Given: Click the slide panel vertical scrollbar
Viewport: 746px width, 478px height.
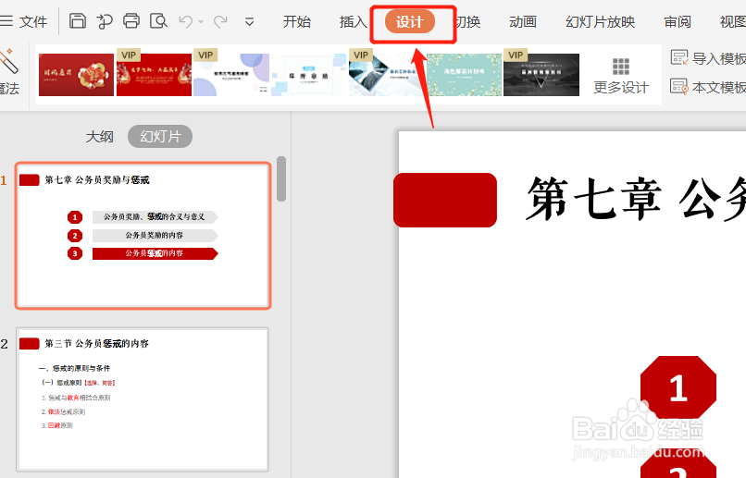Looking at the screenshot, I should (281, 178).
